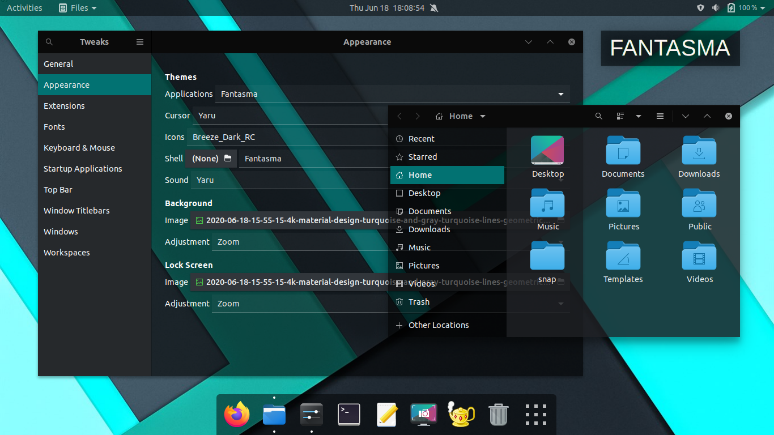Select Top Bar in Tweaks sidebar

95,190
